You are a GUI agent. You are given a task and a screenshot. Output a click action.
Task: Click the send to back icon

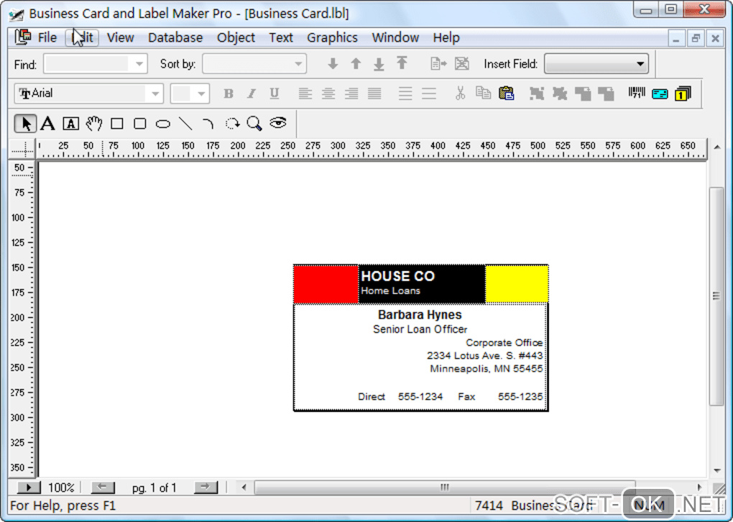(606, 93)
